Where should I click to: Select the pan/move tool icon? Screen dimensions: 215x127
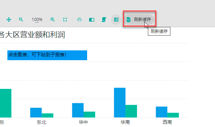(x=9, y=20)
